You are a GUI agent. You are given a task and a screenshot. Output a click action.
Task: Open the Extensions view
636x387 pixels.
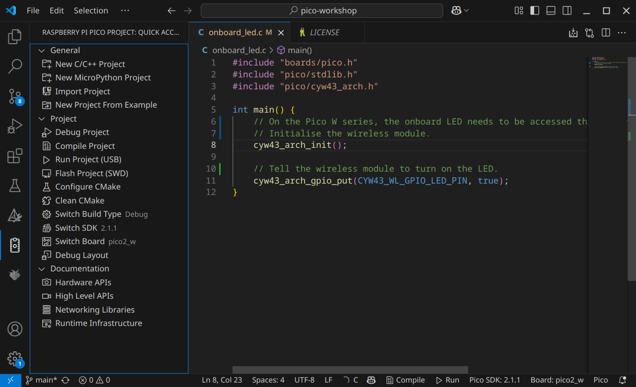coord(15,156)
